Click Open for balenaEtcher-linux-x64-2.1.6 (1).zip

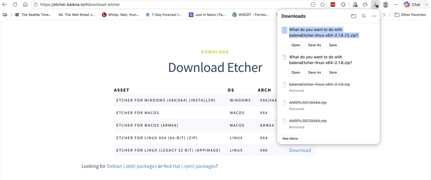pos(296,45)
